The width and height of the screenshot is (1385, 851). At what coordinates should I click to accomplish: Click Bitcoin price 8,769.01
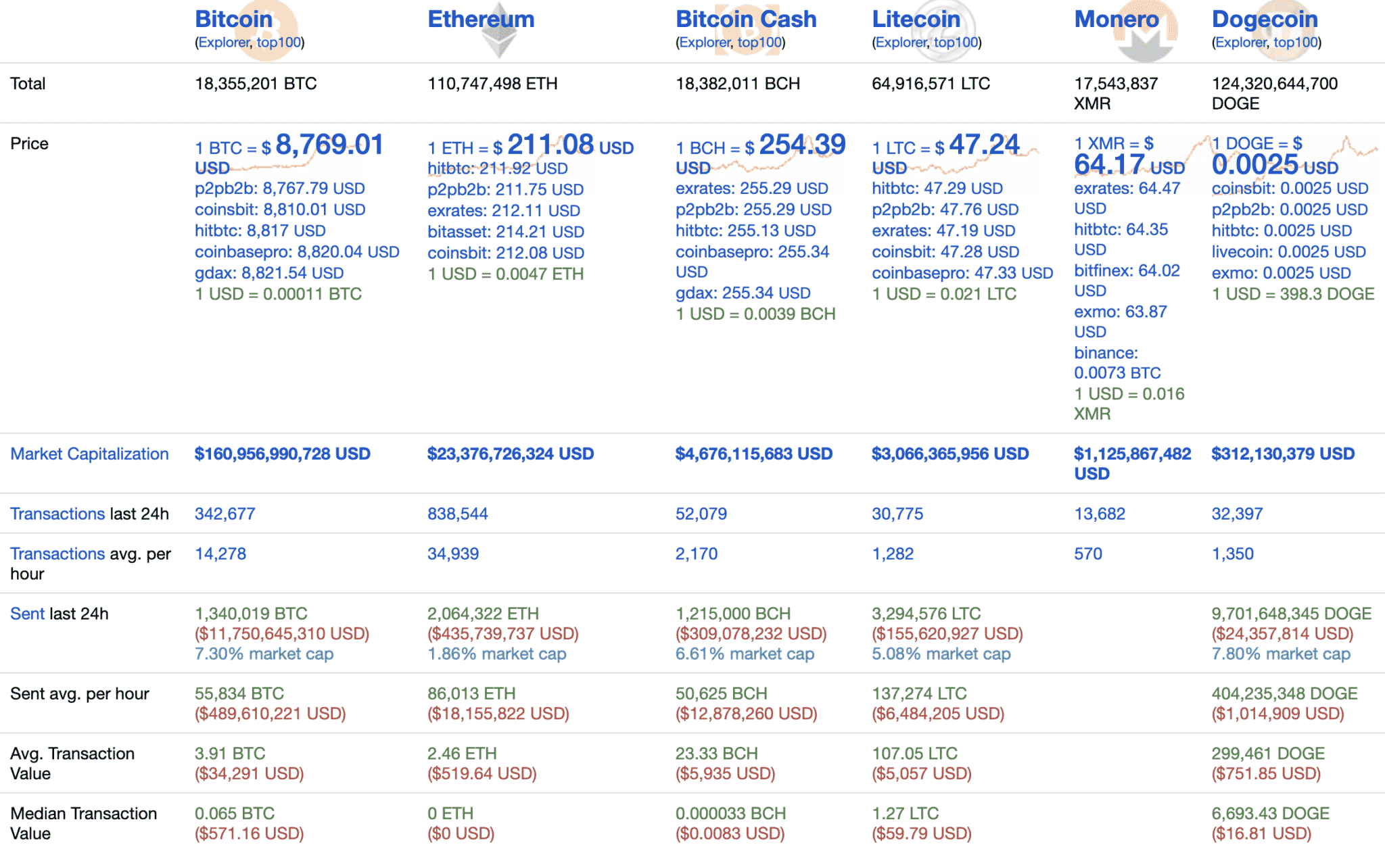329,145
